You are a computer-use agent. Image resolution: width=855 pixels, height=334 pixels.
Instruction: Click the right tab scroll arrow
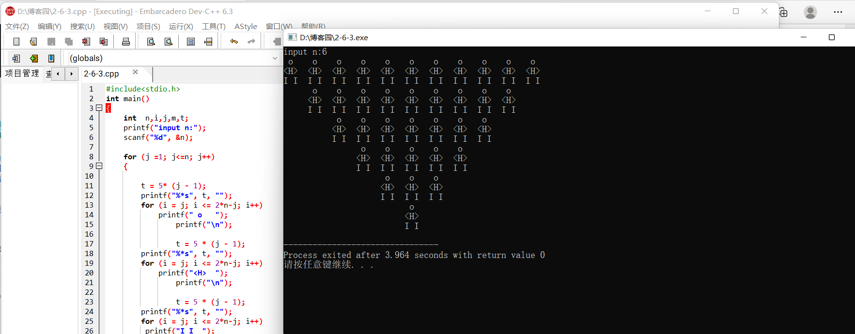[71, 74]
